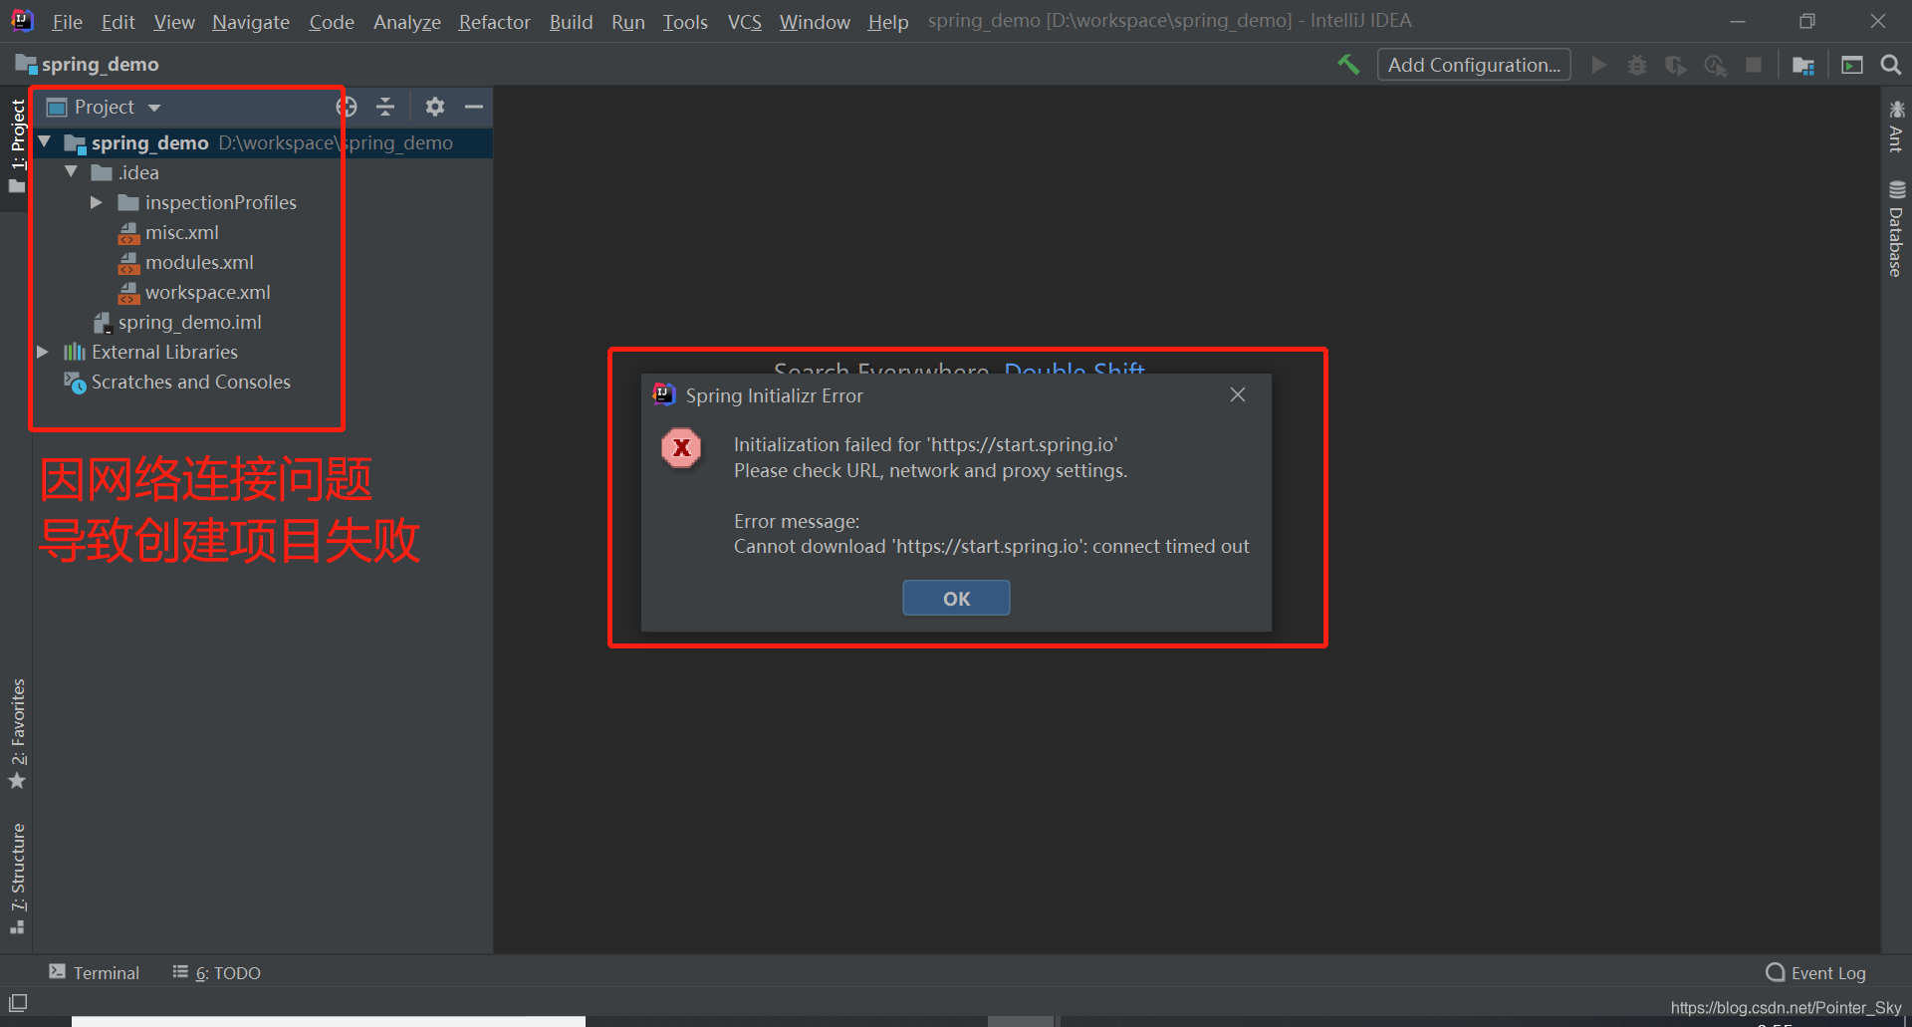The width and height of the screenshot is (1912, 1027).
Task: Collapse the spring_demo root node
Action: 45,142
